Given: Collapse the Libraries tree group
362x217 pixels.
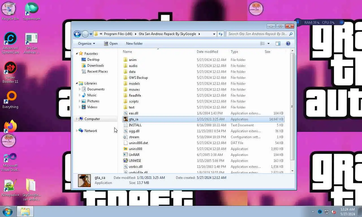Looking at the screenshot, I should (x=77, y=83).
